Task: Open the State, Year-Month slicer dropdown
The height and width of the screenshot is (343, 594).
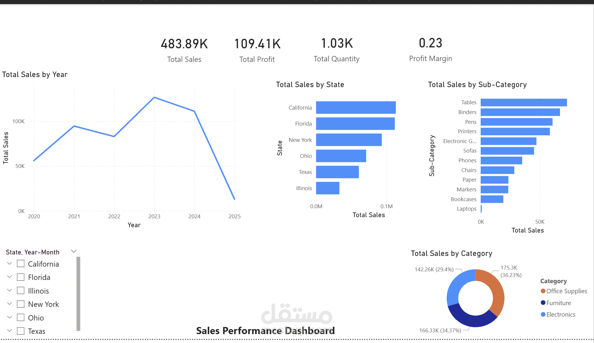Action: (74, 251)
